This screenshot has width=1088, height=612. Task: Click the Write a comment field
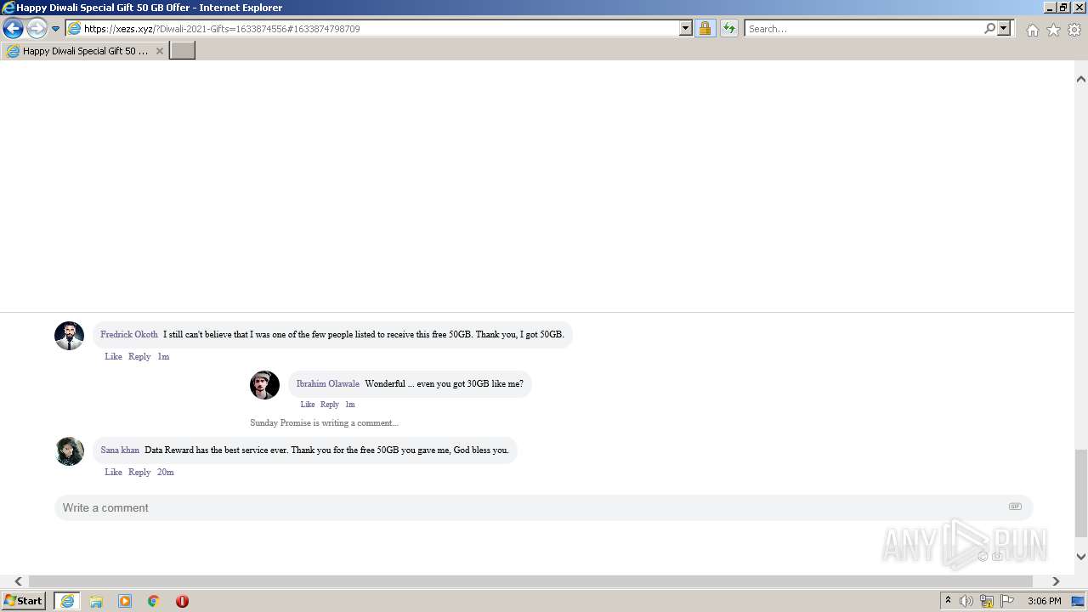point(543,507)
